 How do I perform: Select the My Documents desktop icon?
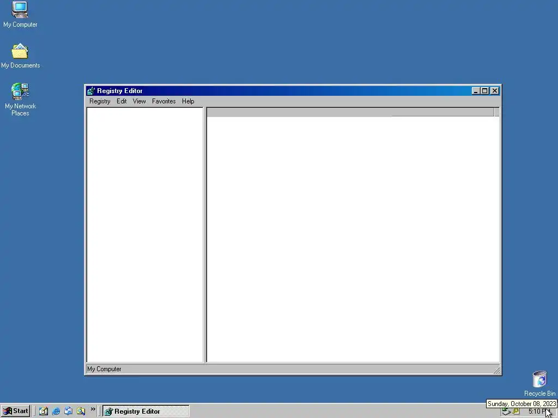20,56
